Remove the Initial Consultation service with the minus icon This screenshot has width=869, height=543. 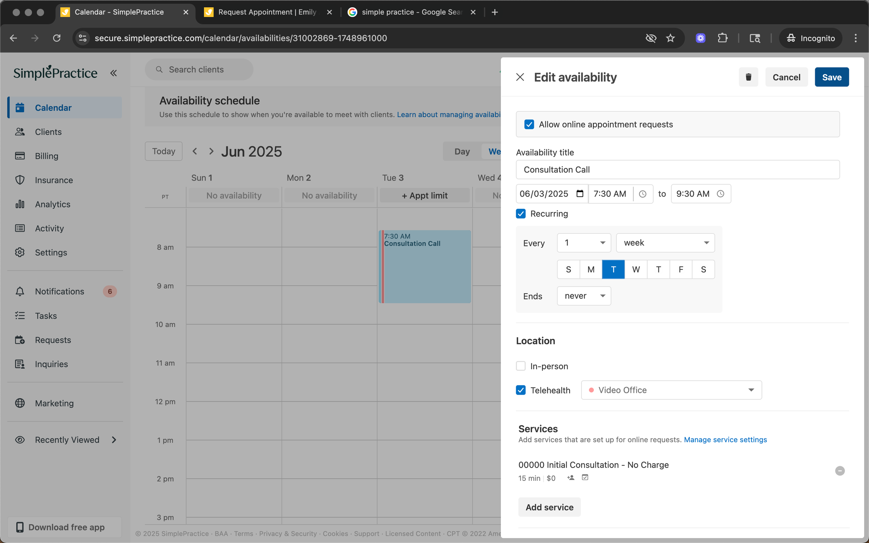pos(839,470)
